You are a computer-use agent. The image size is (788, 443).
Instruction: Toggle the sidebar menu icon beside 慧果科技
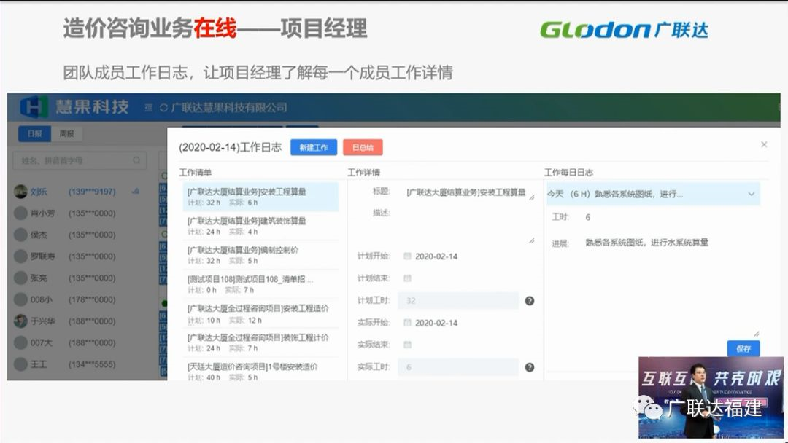[148, 107]
